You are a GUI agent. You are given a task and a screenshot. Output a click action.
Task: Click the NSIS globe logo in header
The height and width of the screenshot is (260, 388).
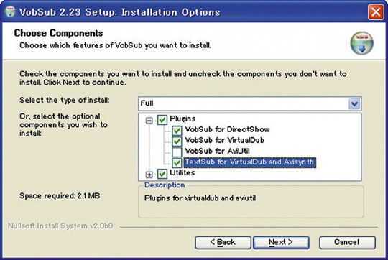coord(361,43)
